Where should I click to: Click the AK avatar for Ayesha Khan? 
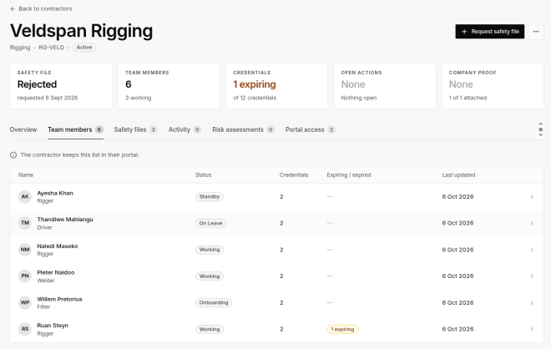25,197
